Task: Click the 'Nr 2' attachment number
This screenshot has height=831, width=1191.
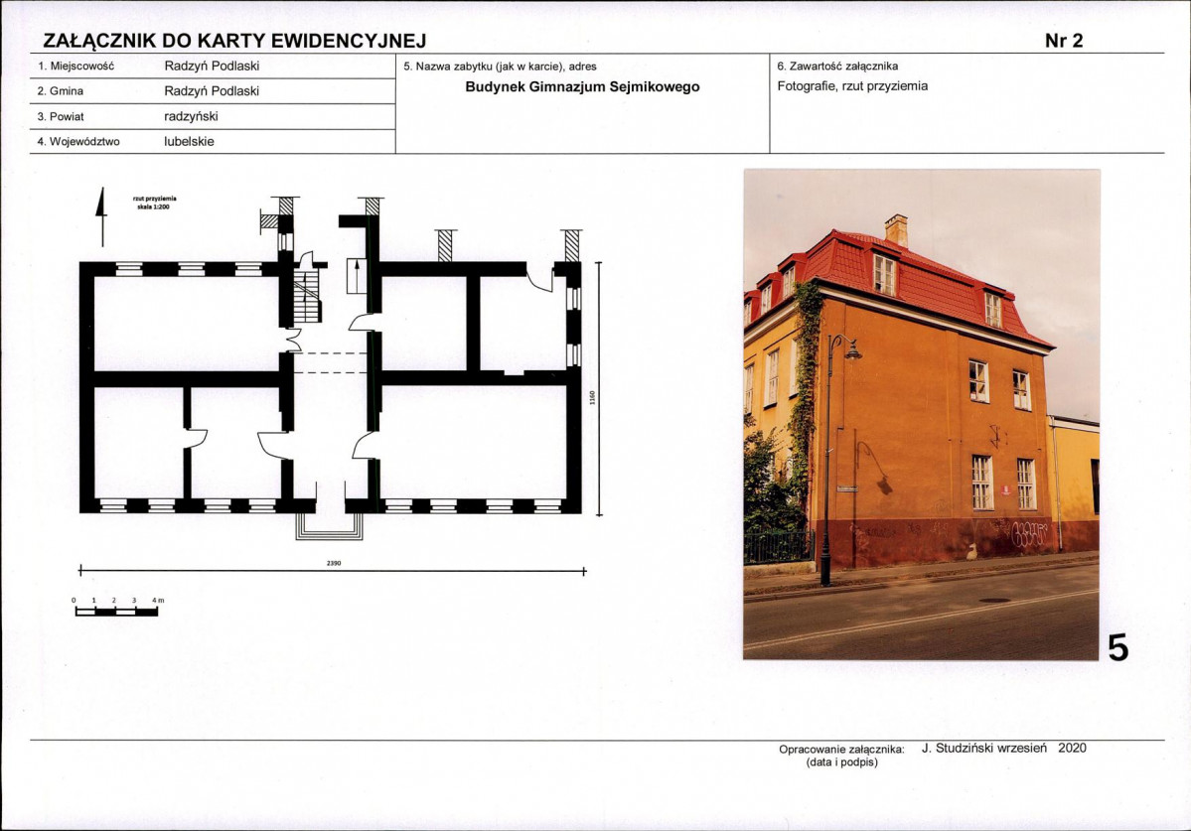Action: (1064, 41)
